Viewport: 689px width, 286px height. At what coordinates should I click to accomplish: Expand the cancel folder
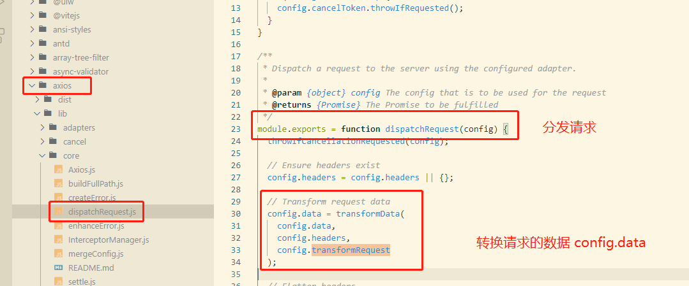(x=42, y=141)
